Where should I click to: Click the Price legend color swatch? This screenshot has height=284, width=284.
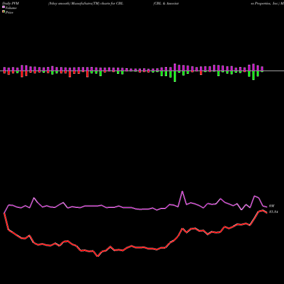tap(3, 12)
